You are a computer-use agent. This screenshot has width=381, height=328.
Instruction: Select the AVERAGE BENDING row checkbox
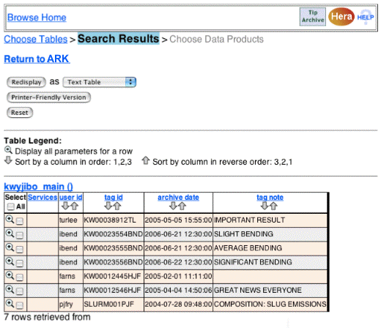click(x=20, y=249)
